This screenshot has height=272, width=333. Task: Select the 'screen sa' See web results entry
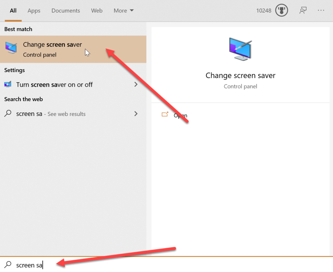pos(51,114)
